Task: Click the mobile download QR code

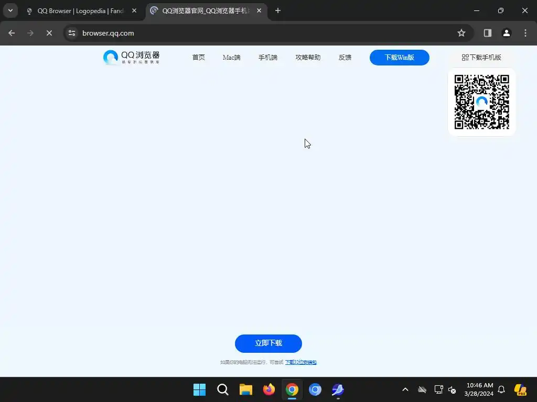Action: (482, 102)
